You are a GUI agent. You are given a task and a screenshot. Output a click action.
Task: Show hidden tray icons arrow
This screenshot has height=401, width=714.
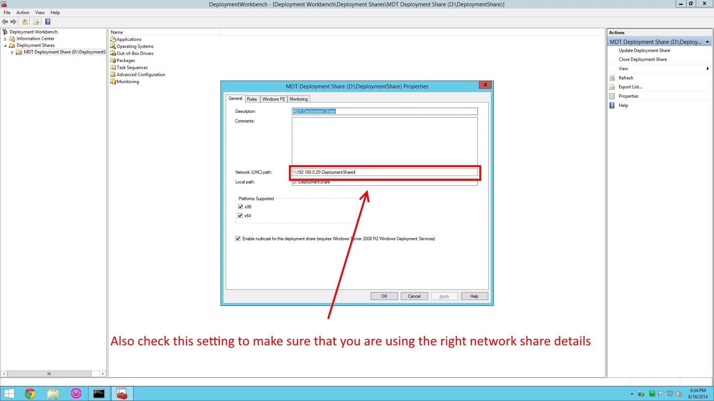(632, 394)
